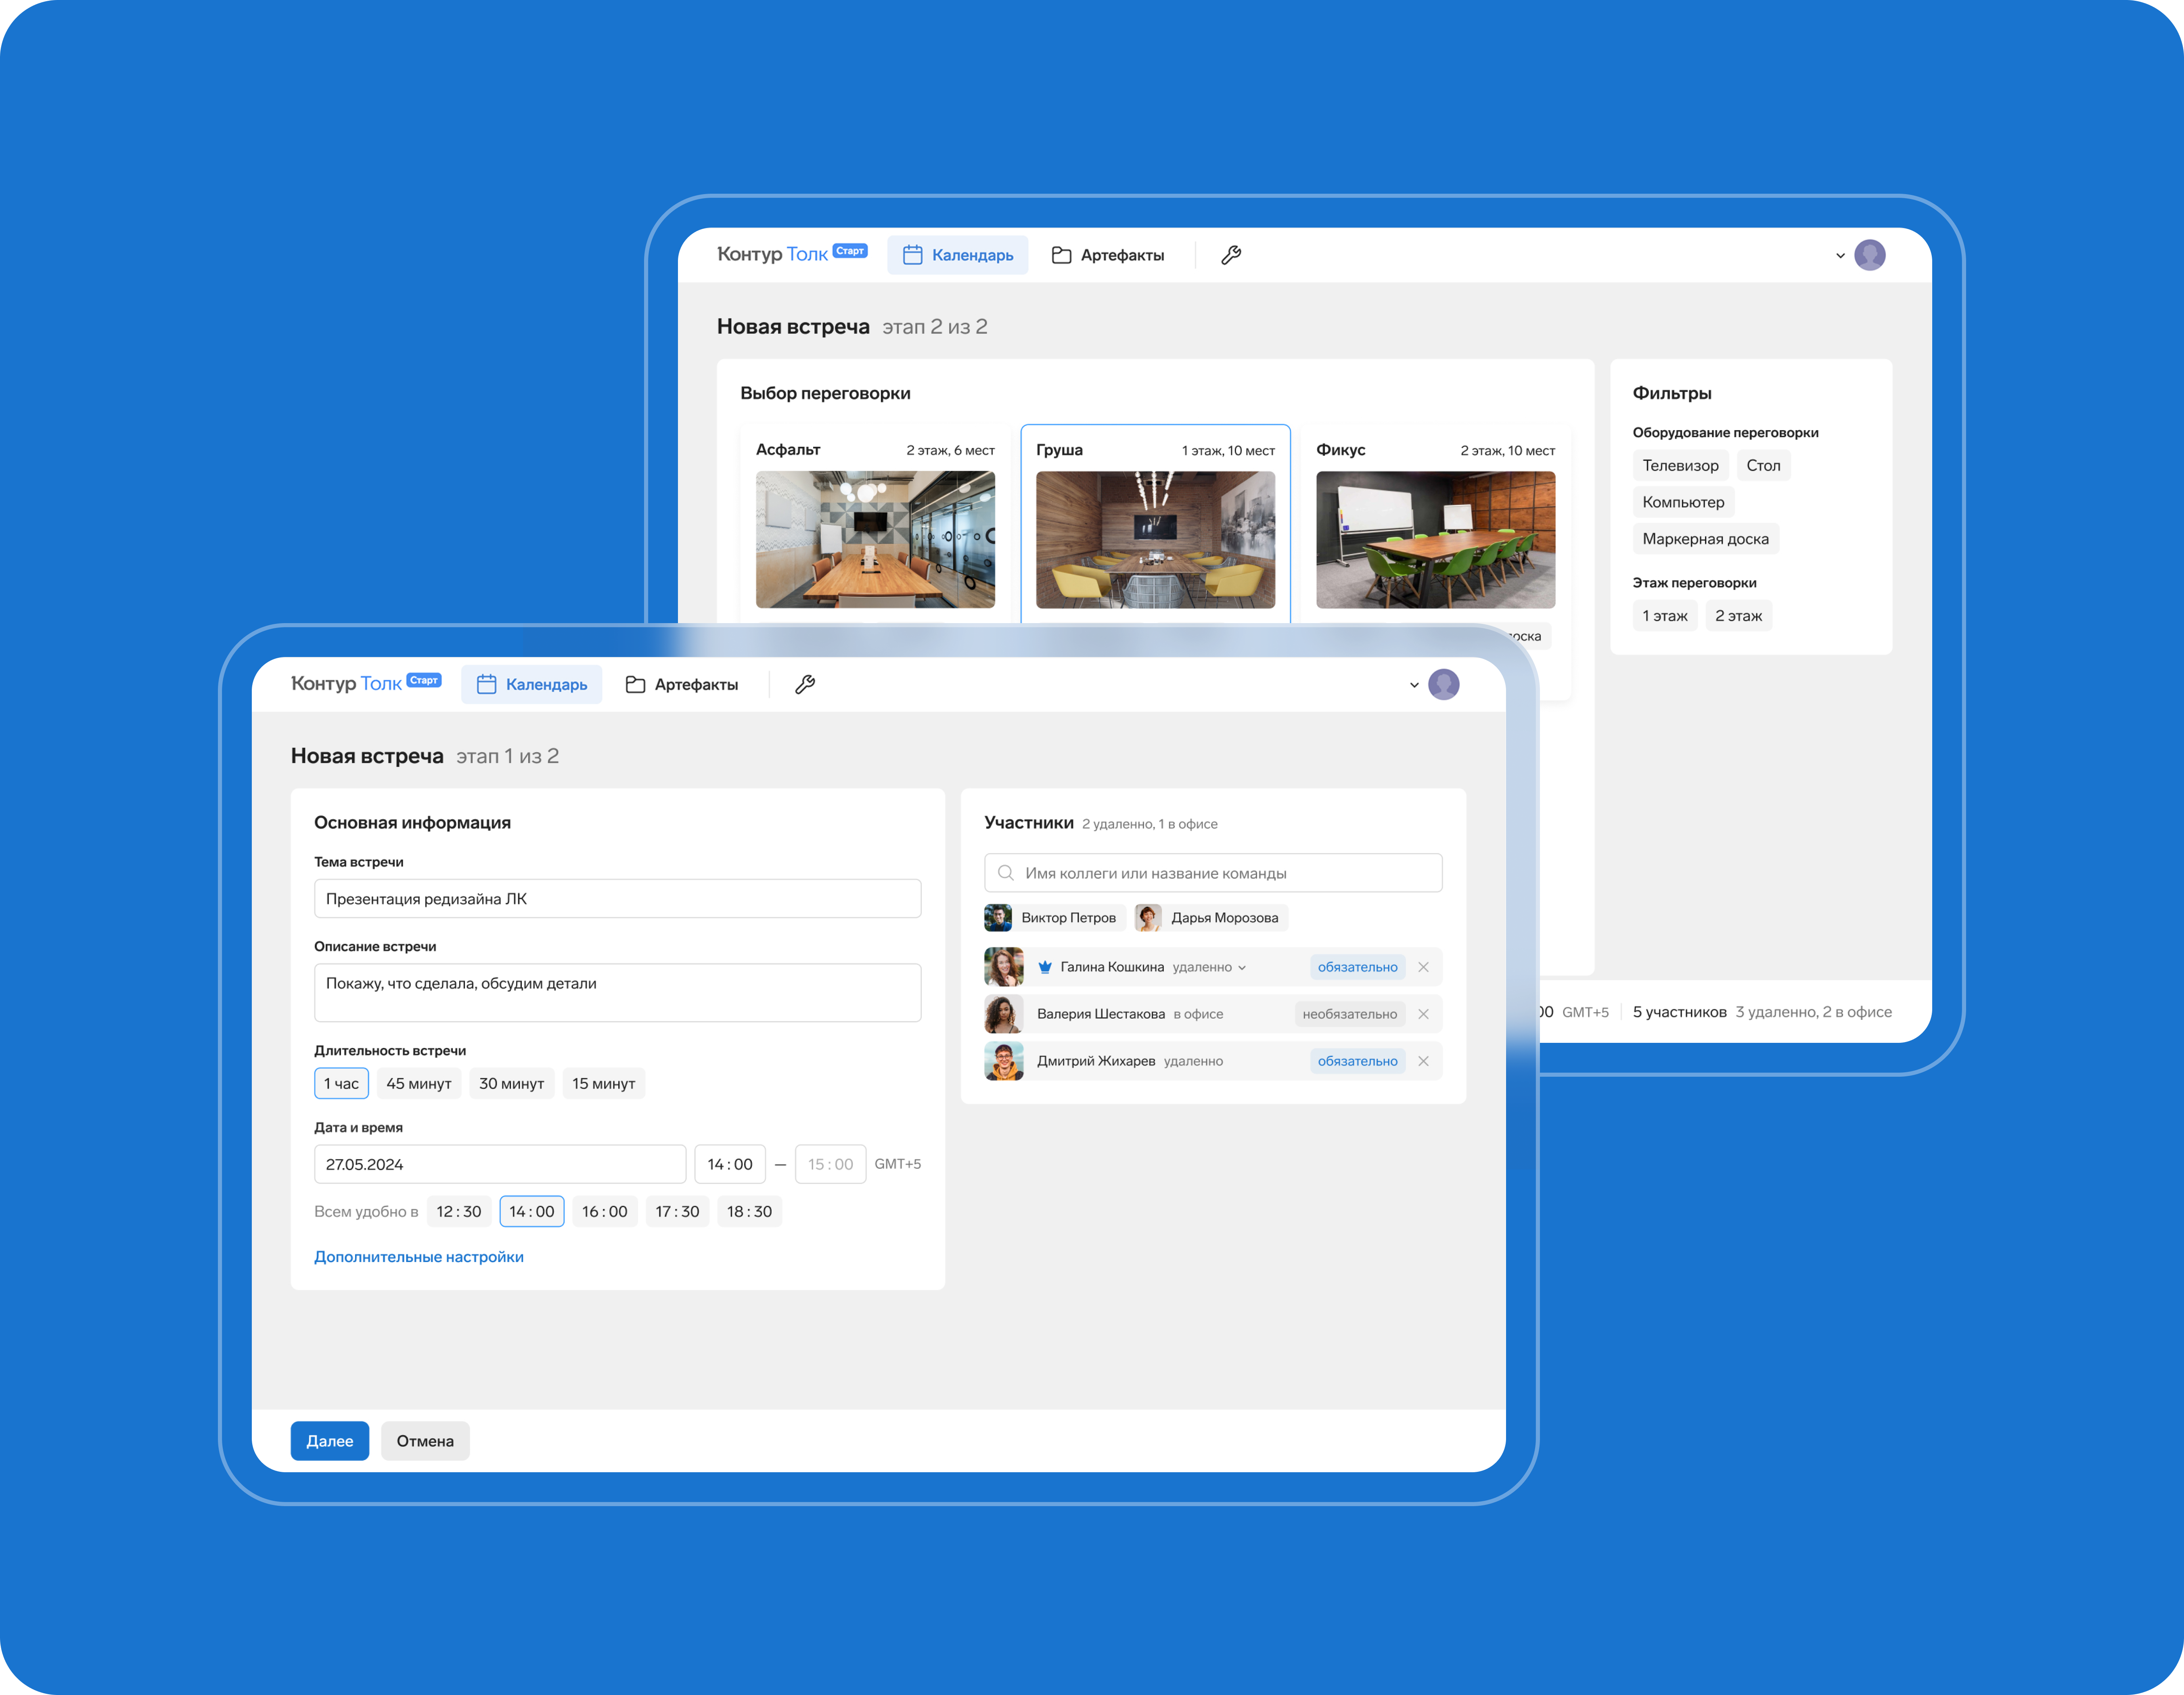Click the Контур Толк logo in front window

[x=366, y=683]
